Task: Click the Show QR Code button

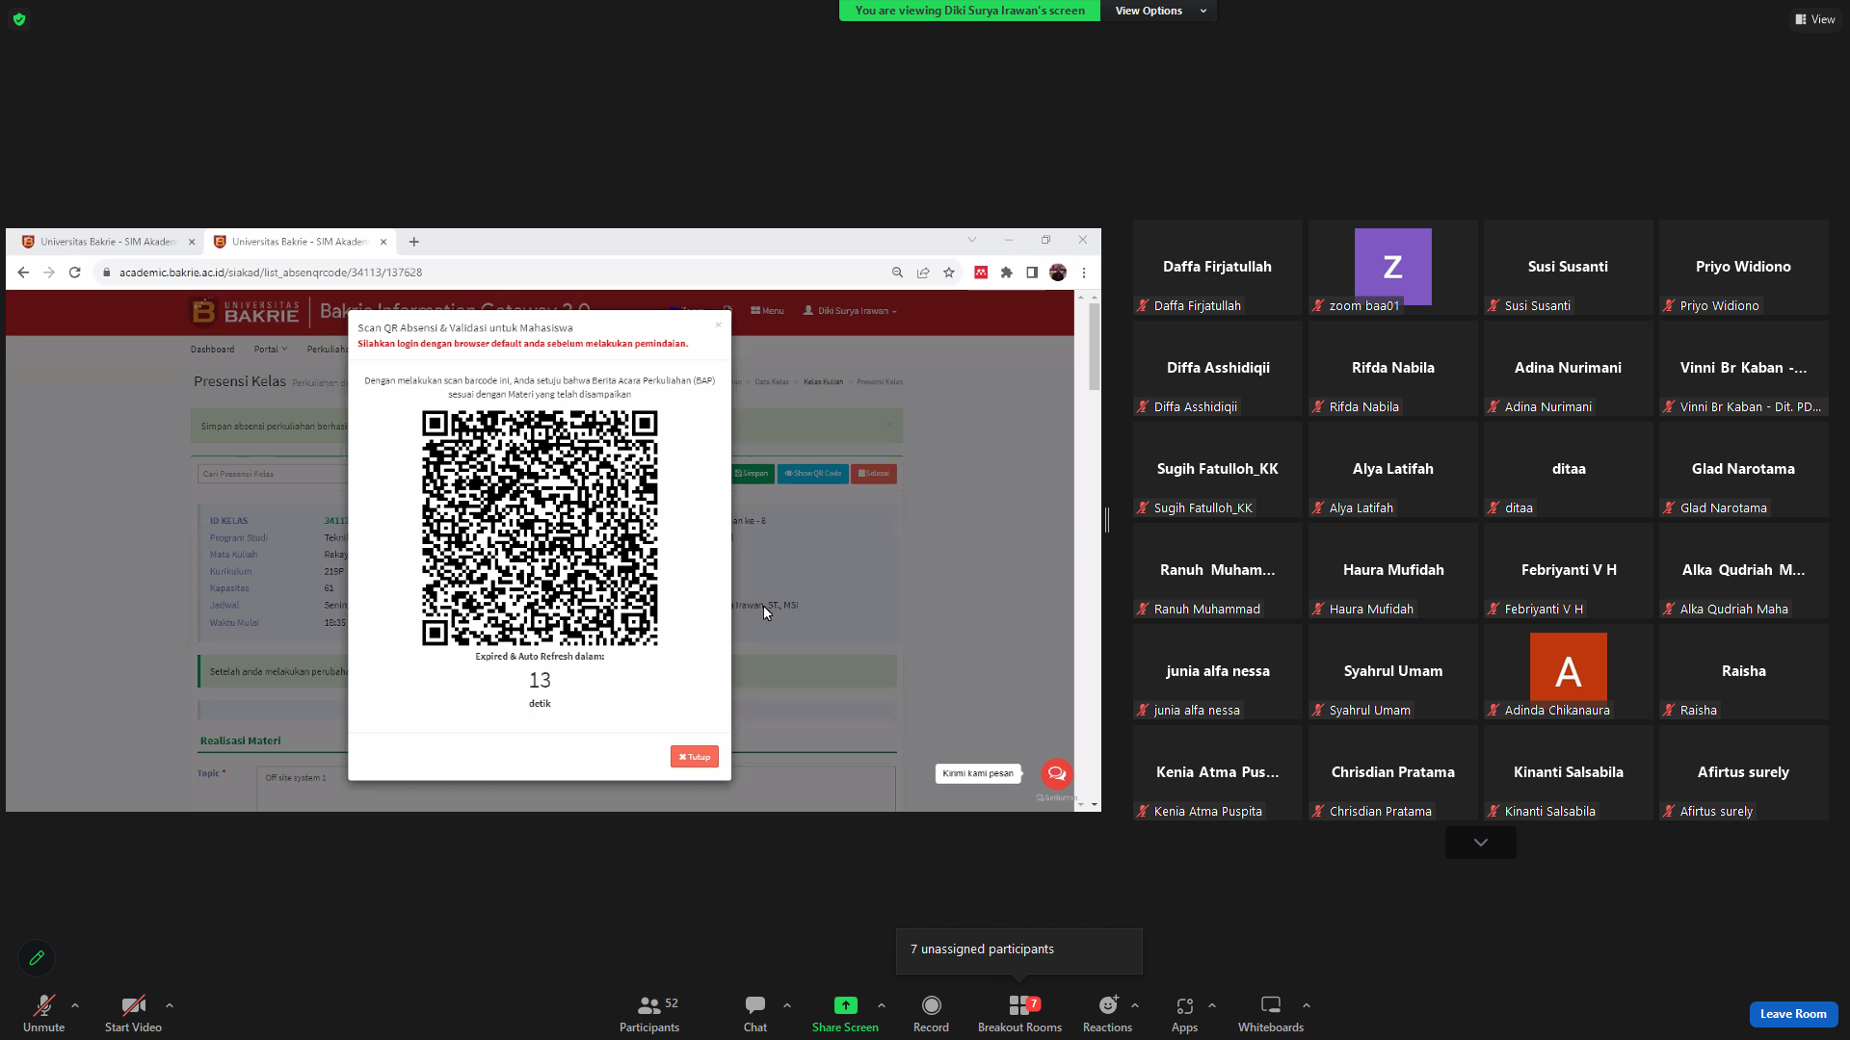Action: click(x=813, y=474)
